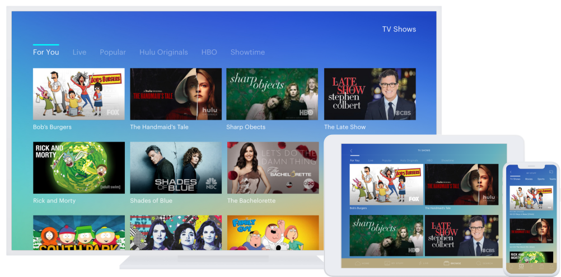Open the South Park thumbnail on the TV
This screenshot has height=277, width=561.
[79, 233]
